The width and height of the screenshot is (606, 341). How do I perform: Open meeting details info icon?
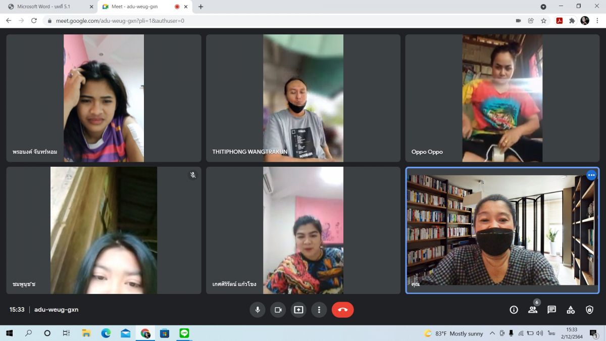pyautogui.click(x=514, y=310)
